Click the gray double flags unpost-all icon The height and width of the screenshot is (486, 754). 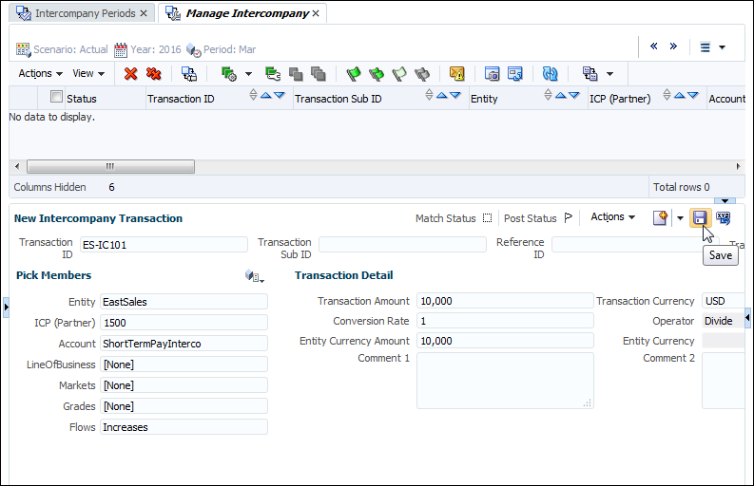422,73
